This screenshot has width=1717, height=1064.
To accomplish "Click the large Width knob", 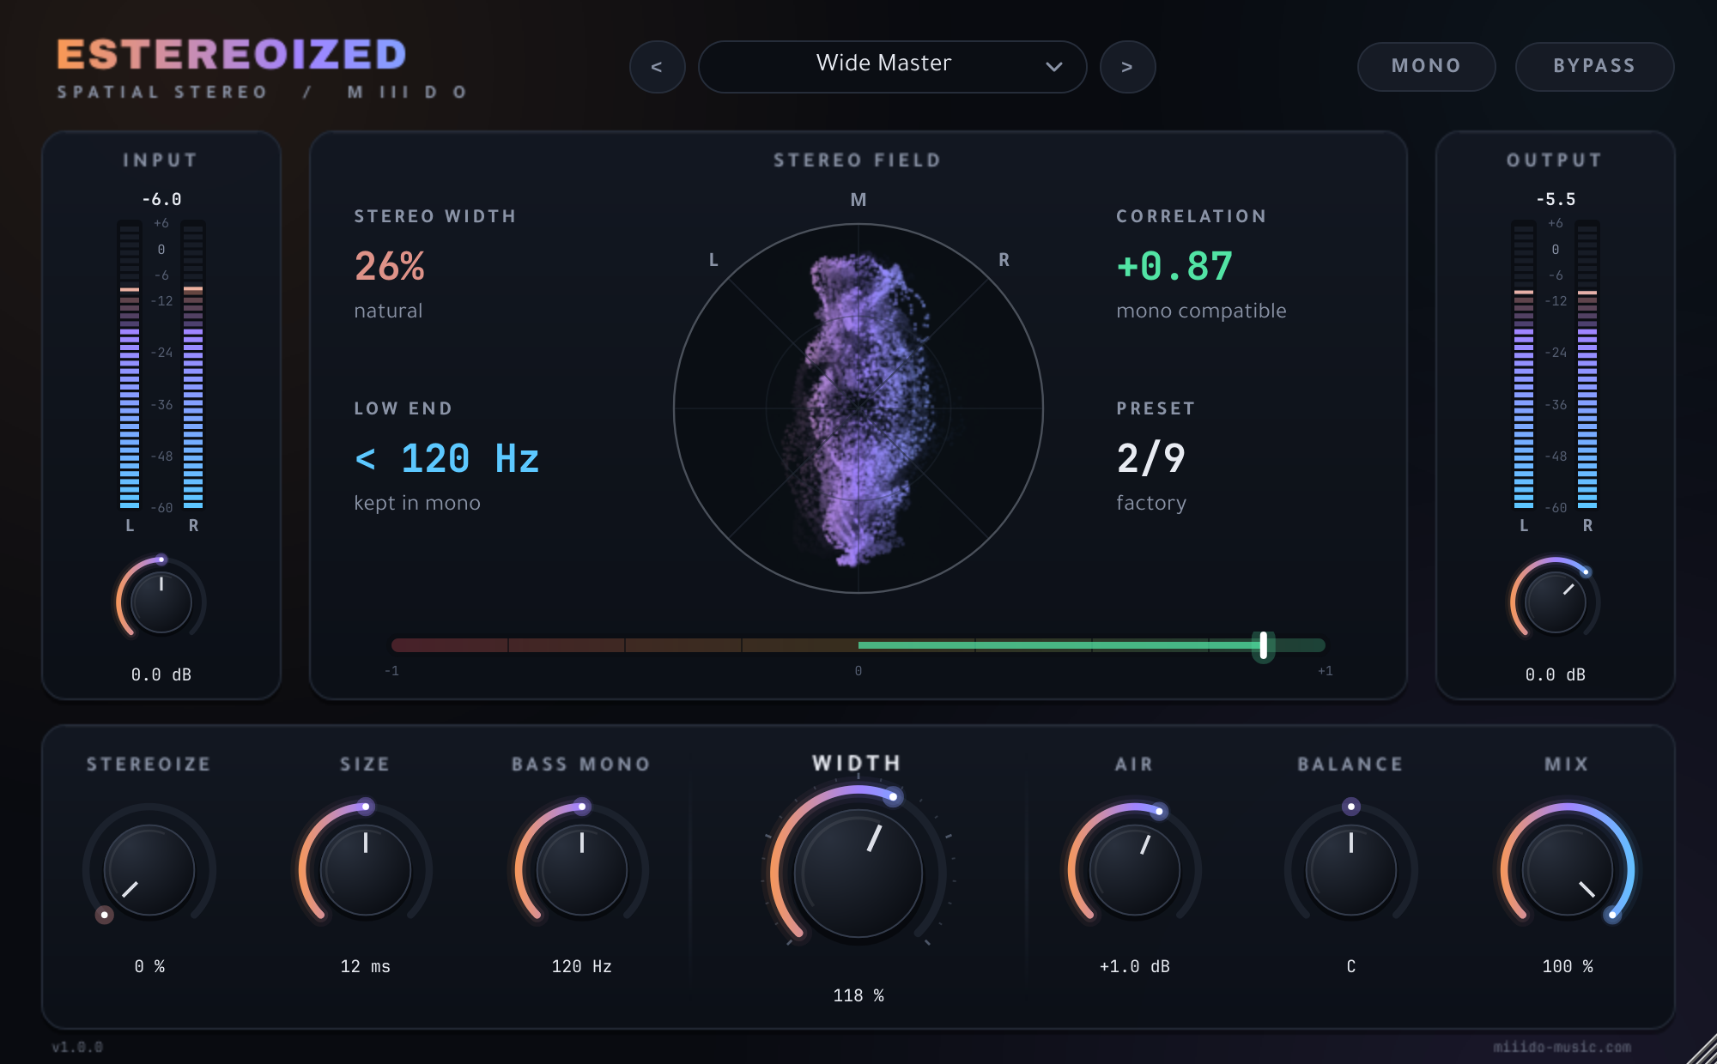I will click(858, 874).
